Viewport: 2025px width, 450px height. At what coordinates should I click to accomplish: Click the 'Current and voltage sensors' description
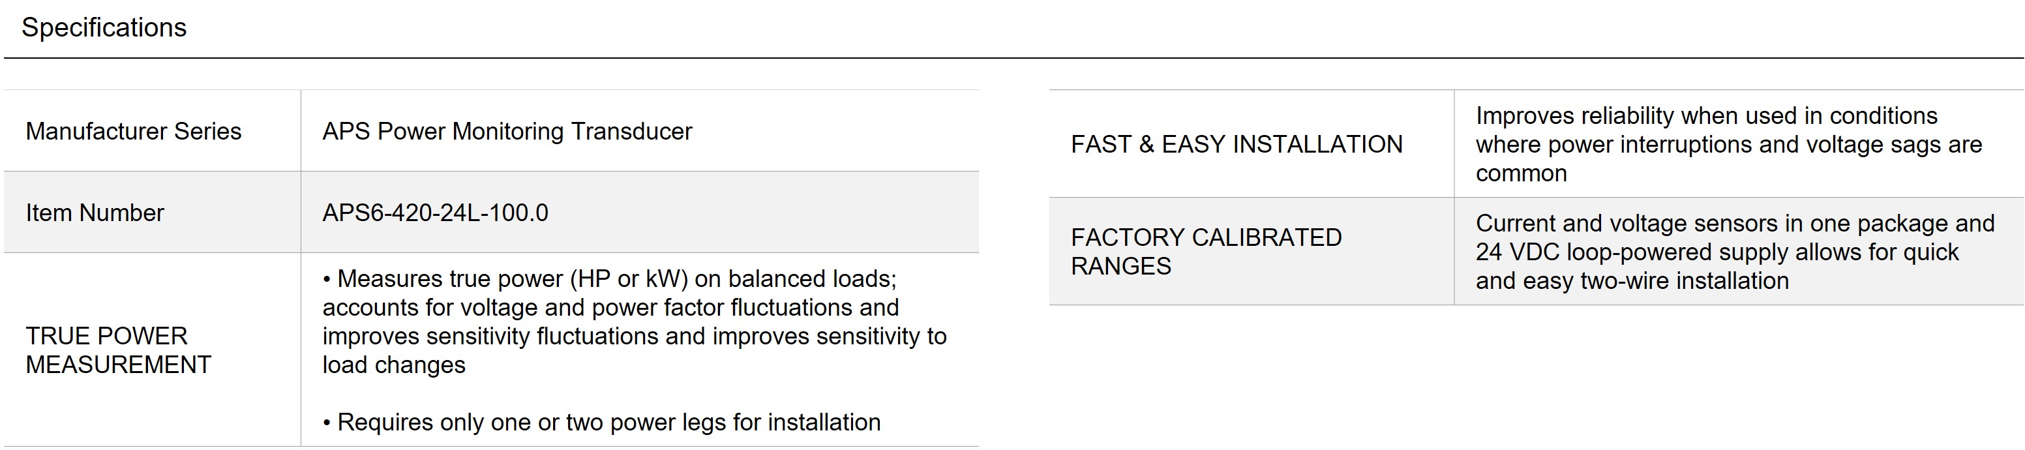coord(1735,252)
